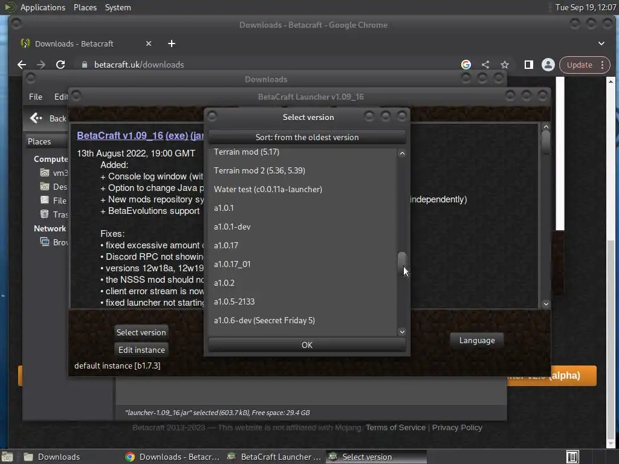Screen dimensions: 619x464
Task: Close the Downloads - Betacraft tab
Action: coord(149,43)
